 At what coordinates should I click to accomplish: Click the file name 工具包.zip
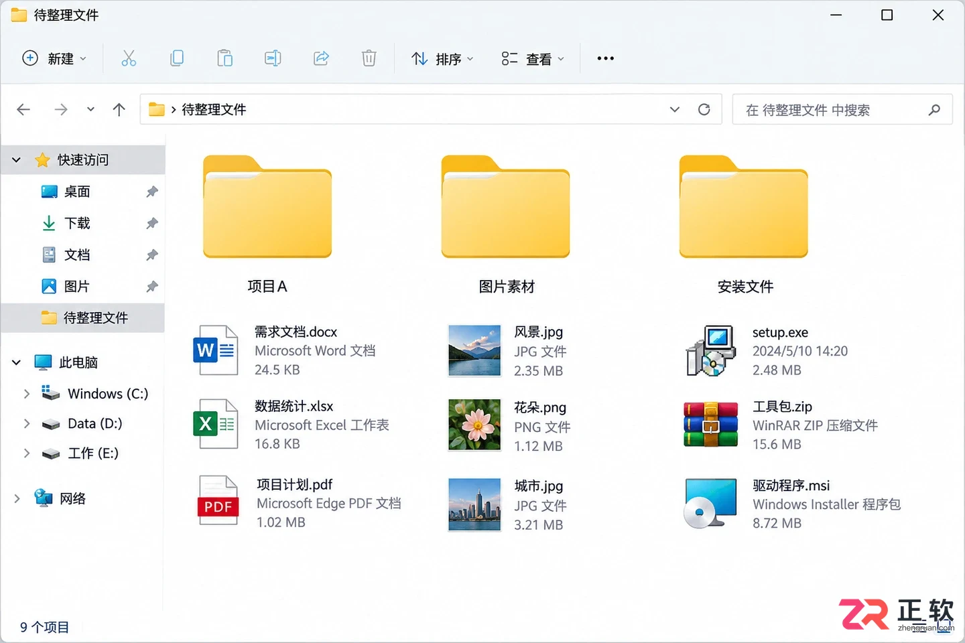point(782,407)
